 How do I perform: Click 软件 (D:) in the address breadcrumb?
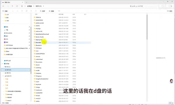coord(38,6)
